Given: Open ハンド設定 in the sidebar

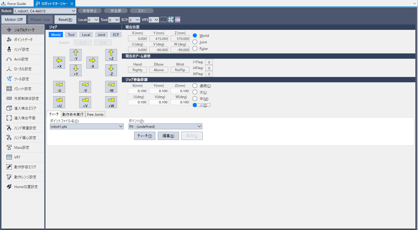Looking at the screenshot, I should point(23,49).
